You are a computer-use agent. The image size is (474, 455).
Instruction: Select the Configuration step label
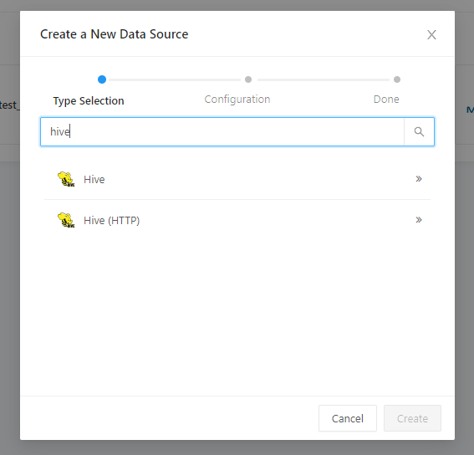click(x=237, y=100)
